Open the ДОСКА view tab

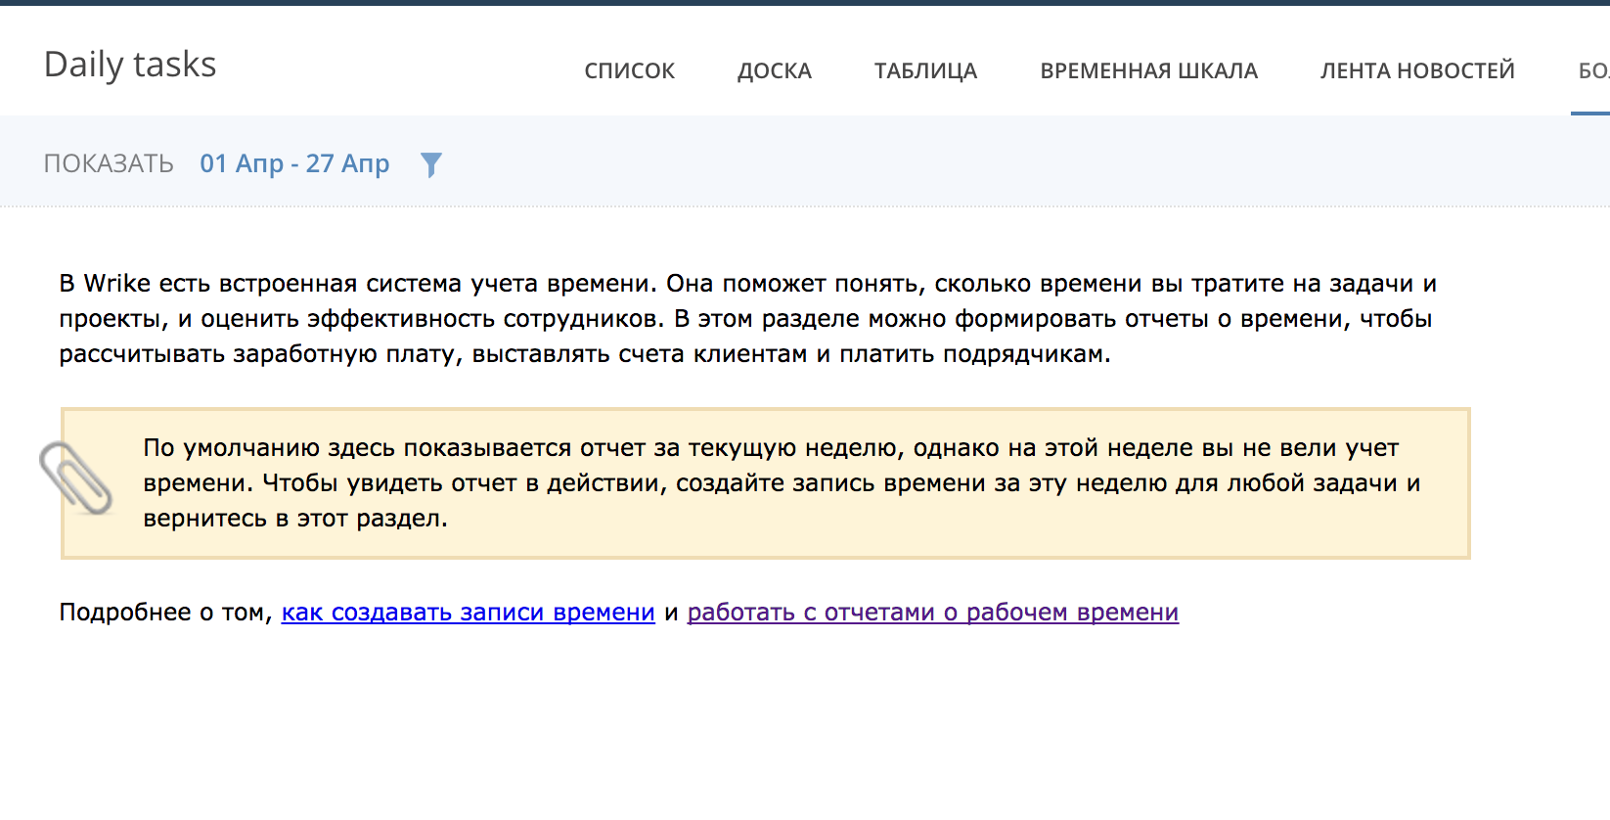click(x=774, y=70)
